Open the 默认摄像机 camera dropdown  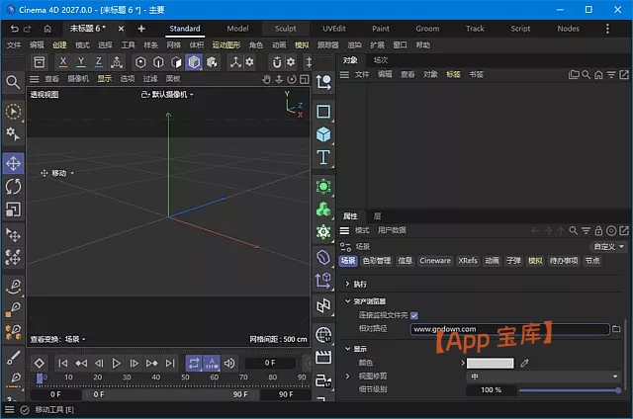167,94
